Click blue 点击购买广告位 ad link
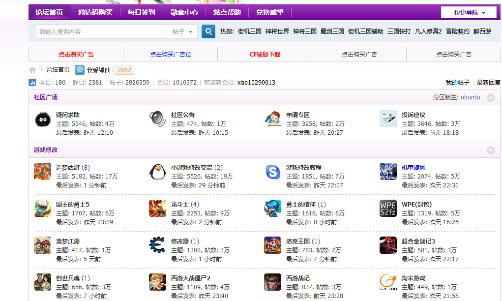502x301 pixels. pyautogui.click(x=171, y=55)
